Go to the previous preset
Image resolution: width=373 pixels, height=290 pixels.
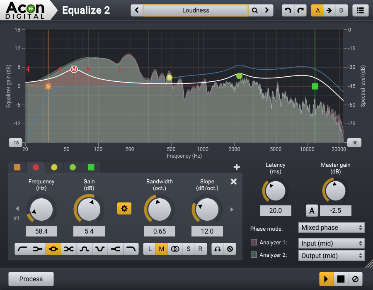pyautogui.click(x=137, y=10)
